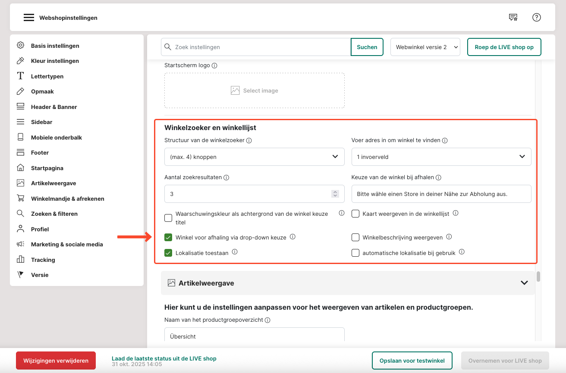Click Wijzigingen verwijderen button
Screen dimensions: 566x373
56,361
